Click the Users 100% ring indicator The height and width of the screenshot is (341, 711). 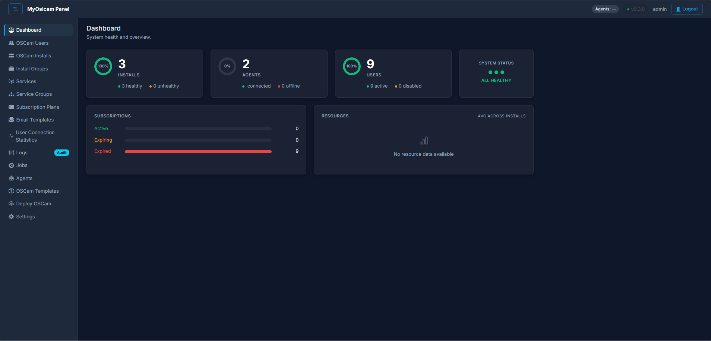click(x=352, y=66)
